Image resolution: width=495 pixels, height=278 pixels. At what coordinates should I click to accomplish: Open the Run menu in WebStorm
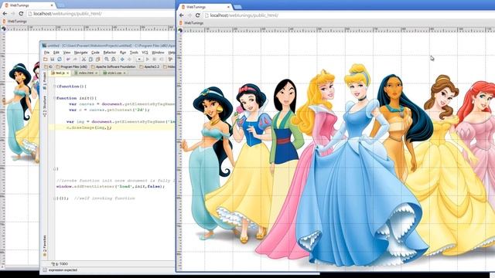(x=123, y=53)
